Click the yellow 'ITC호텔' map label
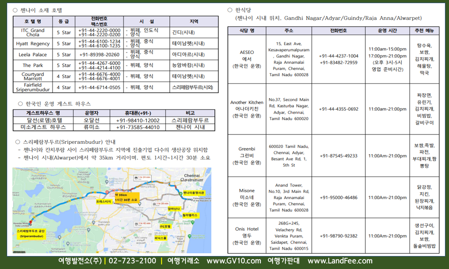Screen dimensions: 449x269 [166, 226]
